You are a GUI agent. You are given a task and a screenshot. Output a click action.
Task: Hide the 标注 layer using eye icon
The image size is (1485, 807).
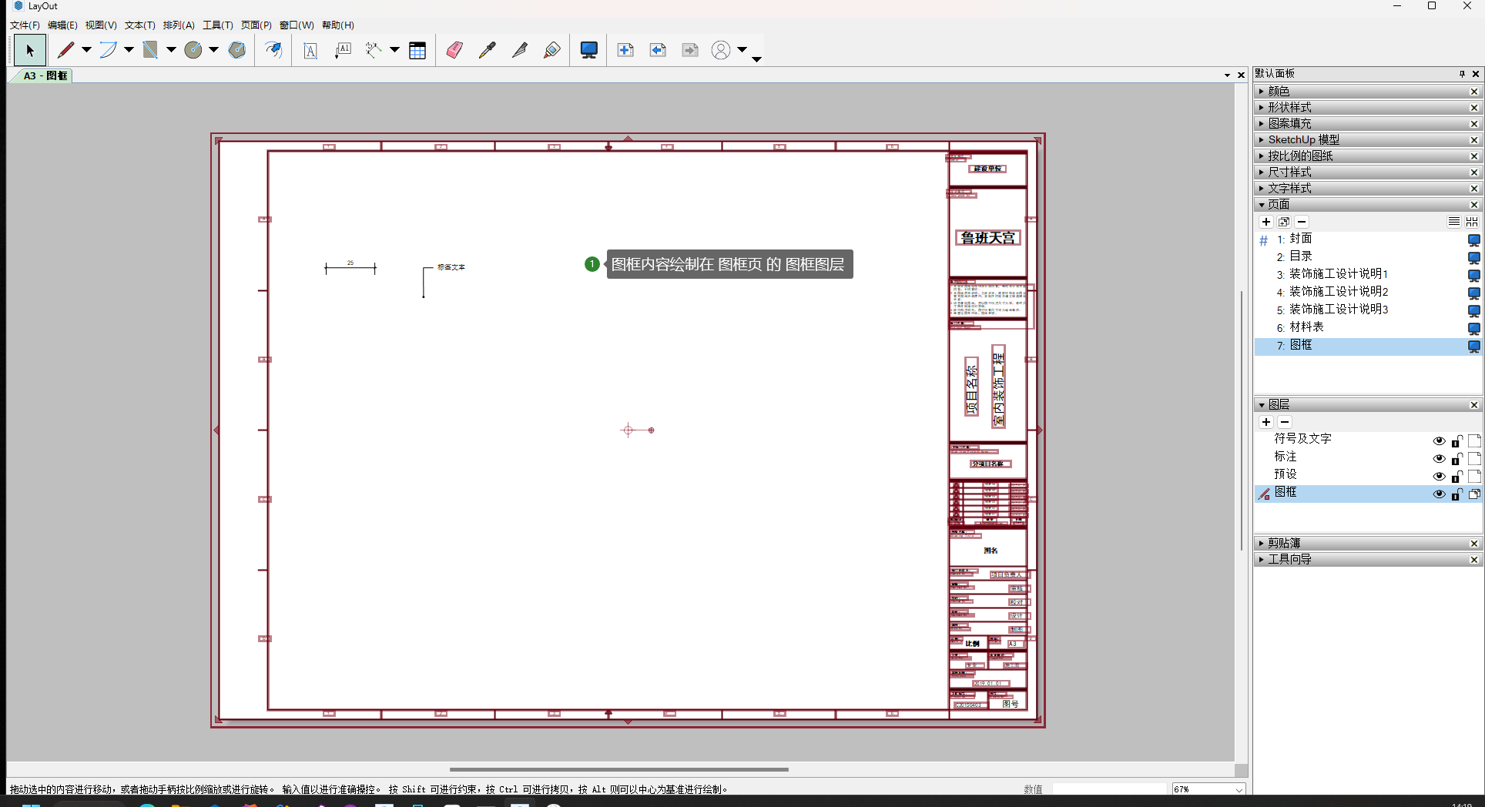(1438, 459)
